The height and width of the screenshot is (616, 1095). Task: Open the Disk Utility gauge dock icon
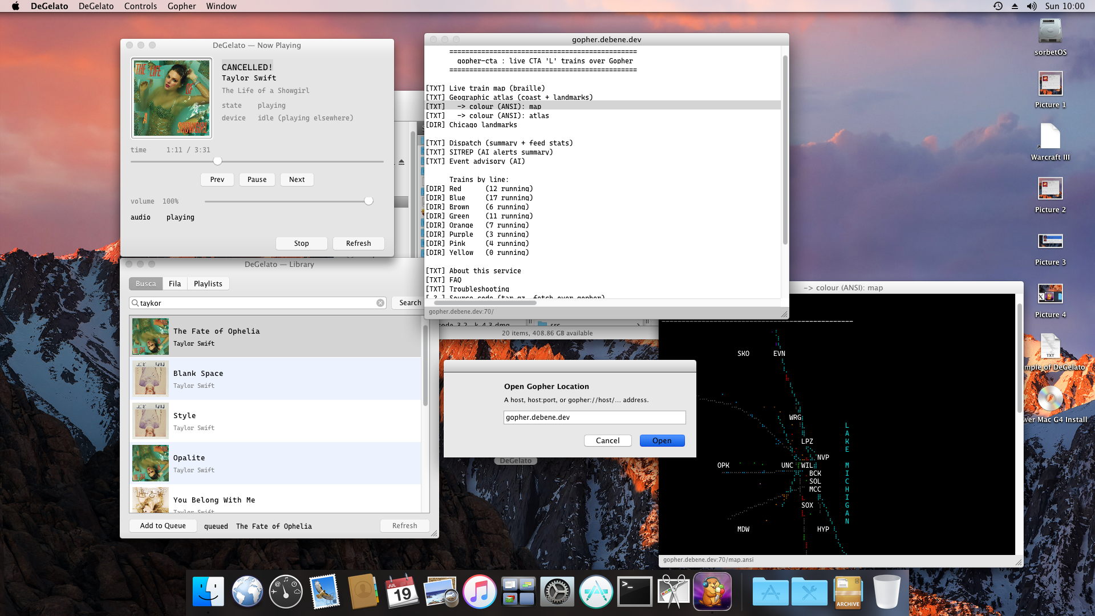286,591
